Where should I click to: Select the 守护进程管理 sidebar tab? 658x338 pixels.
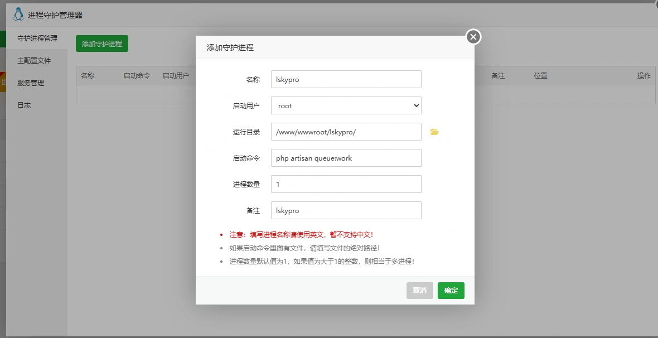pos(37,38)
